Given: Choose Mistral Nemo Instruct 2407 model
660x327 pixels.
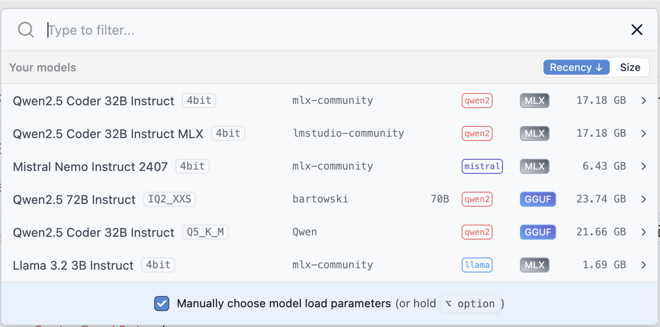Looking at the screenshot, I should click(90, 167).
